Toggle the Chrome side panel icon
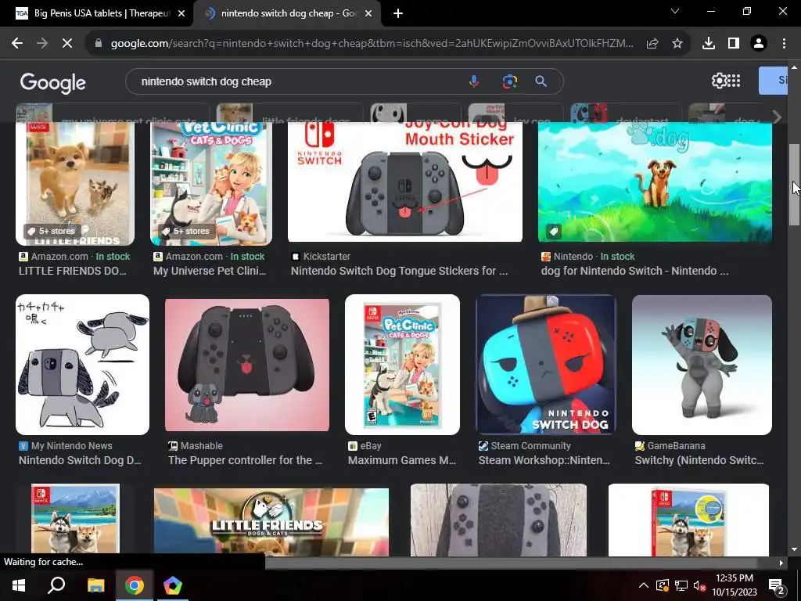Viewport: 801px width, 601px height. (734, 44)
